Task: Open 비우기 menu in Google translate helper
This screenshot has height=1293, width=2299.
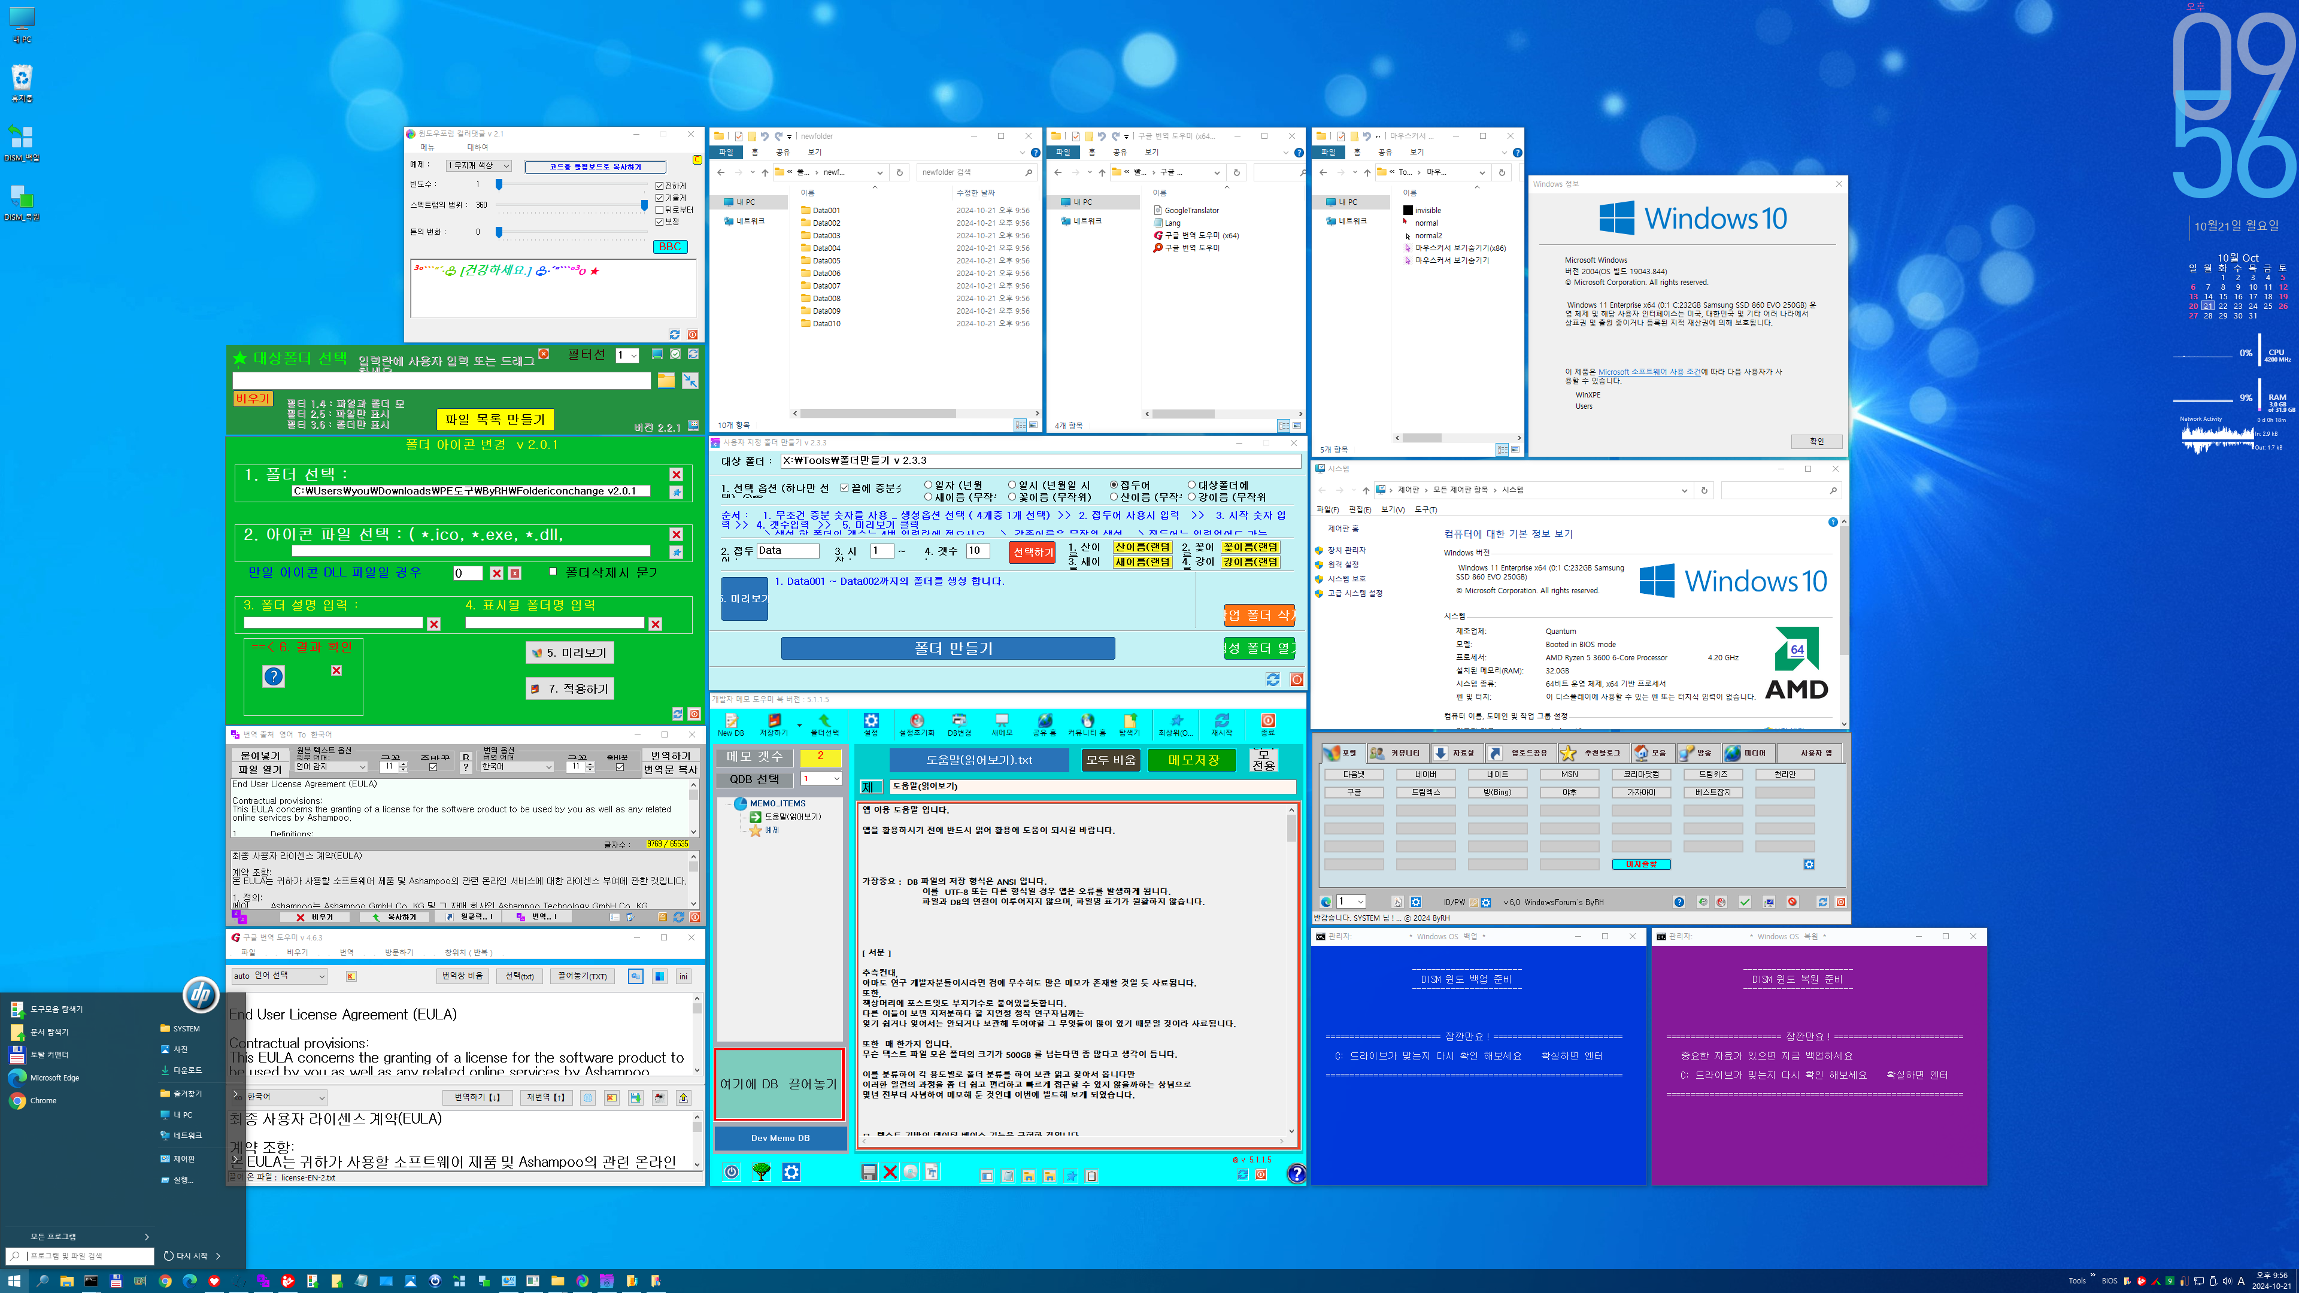Action: tap(297, 953)
